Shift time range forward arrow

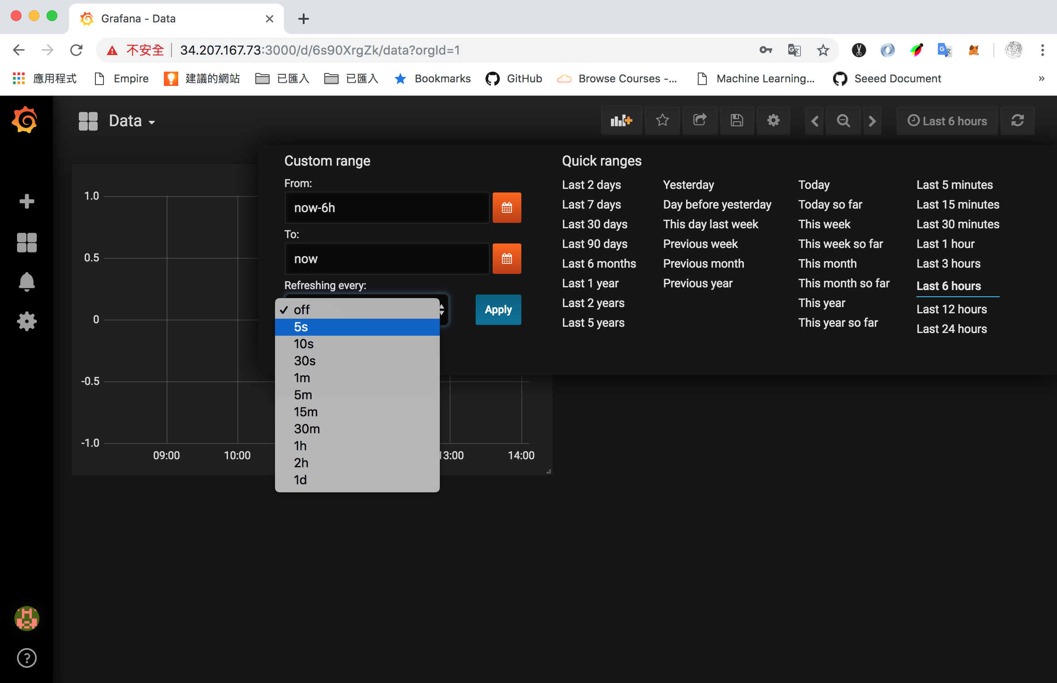coord(872,121)
